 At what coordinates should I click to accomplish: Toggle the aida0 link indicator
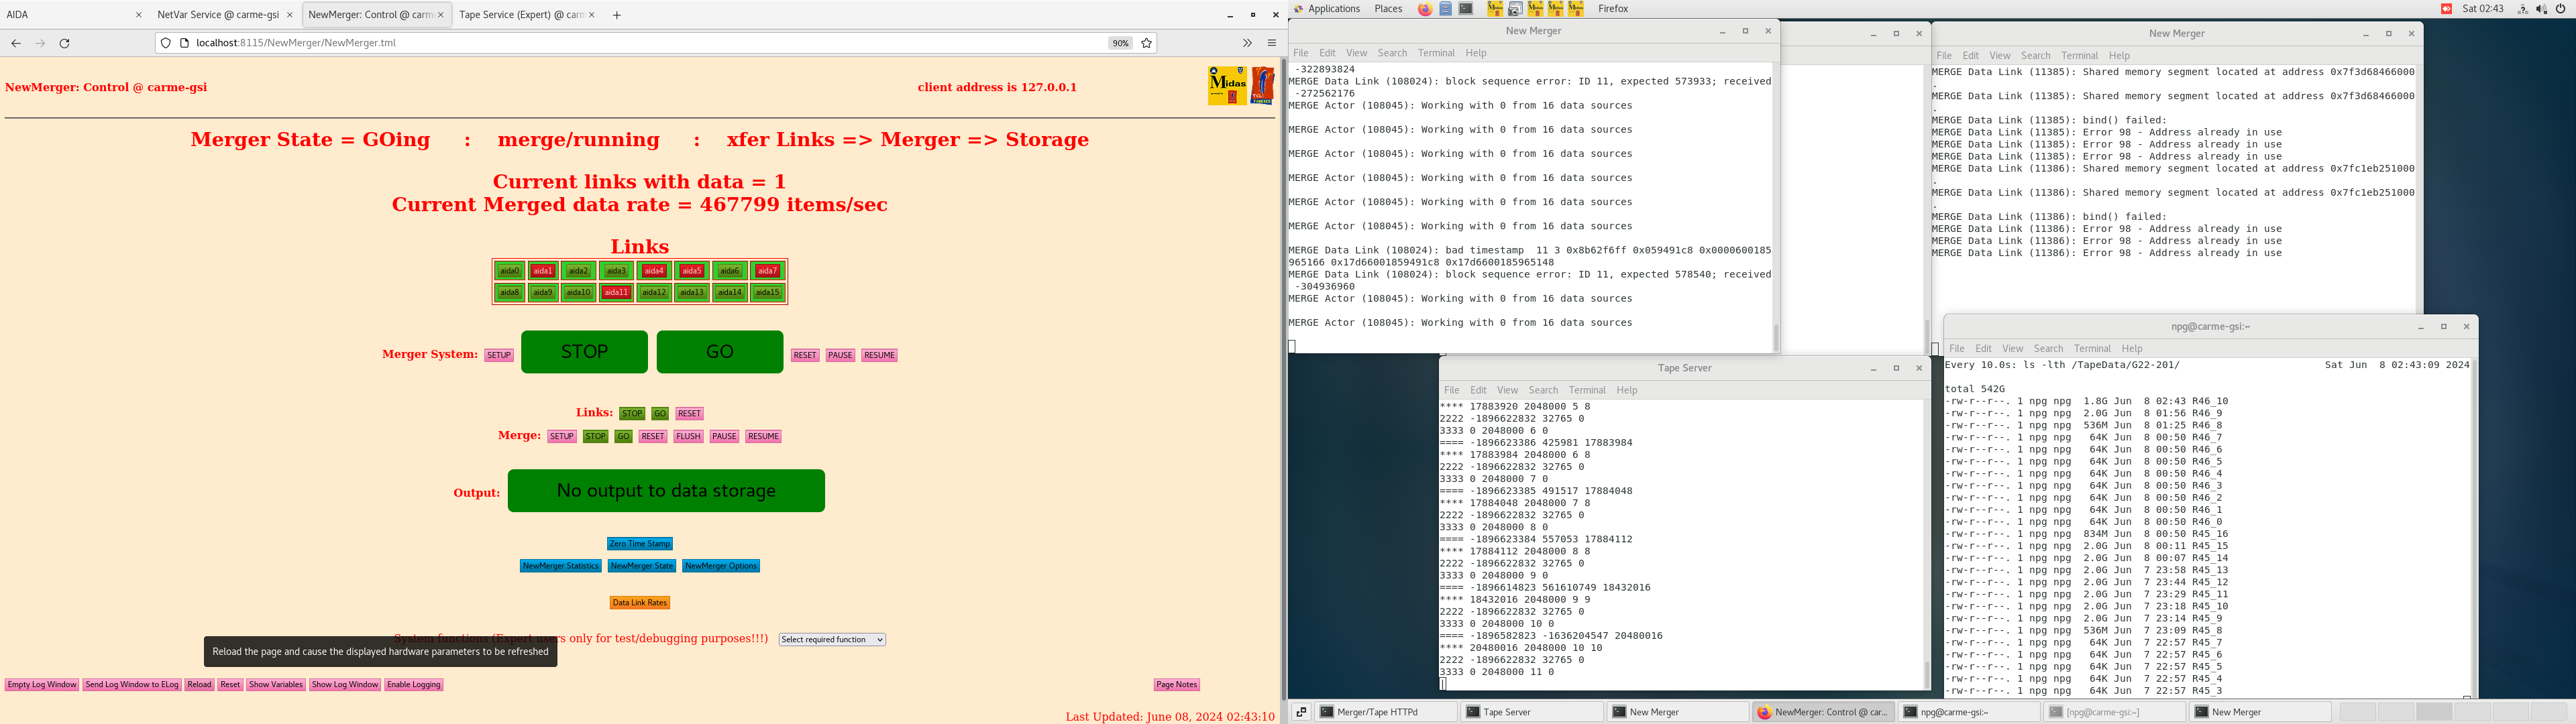[510, 271]
